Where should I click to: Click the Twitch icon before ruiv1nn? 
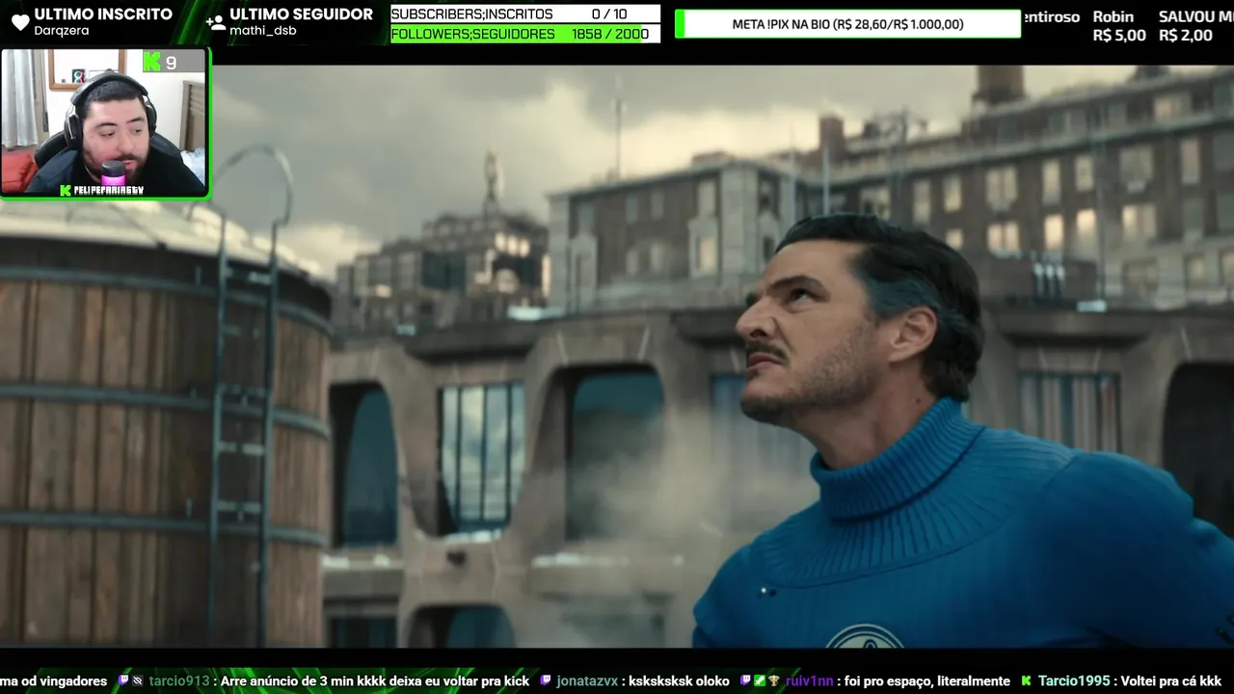[745, 681]
